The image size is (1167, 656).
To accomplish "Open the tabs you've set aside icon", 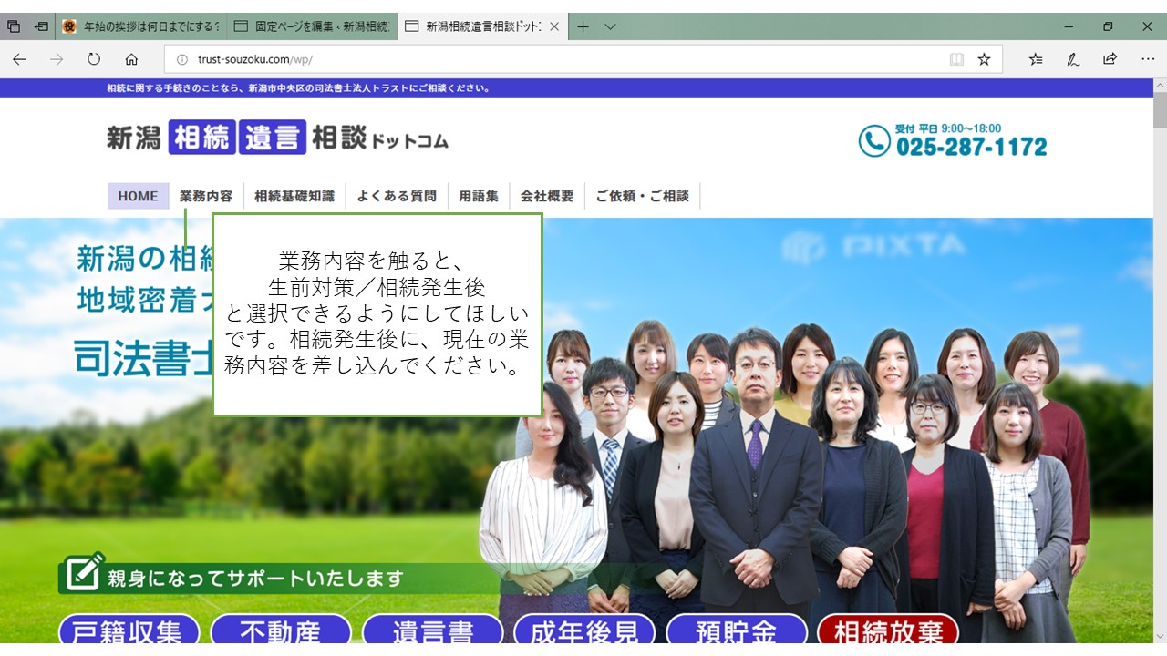I will 13,26.
